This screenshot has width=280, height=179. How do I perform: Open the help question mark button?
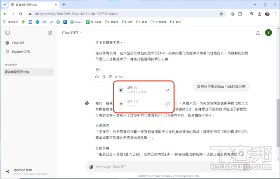(x=275, y=174)
